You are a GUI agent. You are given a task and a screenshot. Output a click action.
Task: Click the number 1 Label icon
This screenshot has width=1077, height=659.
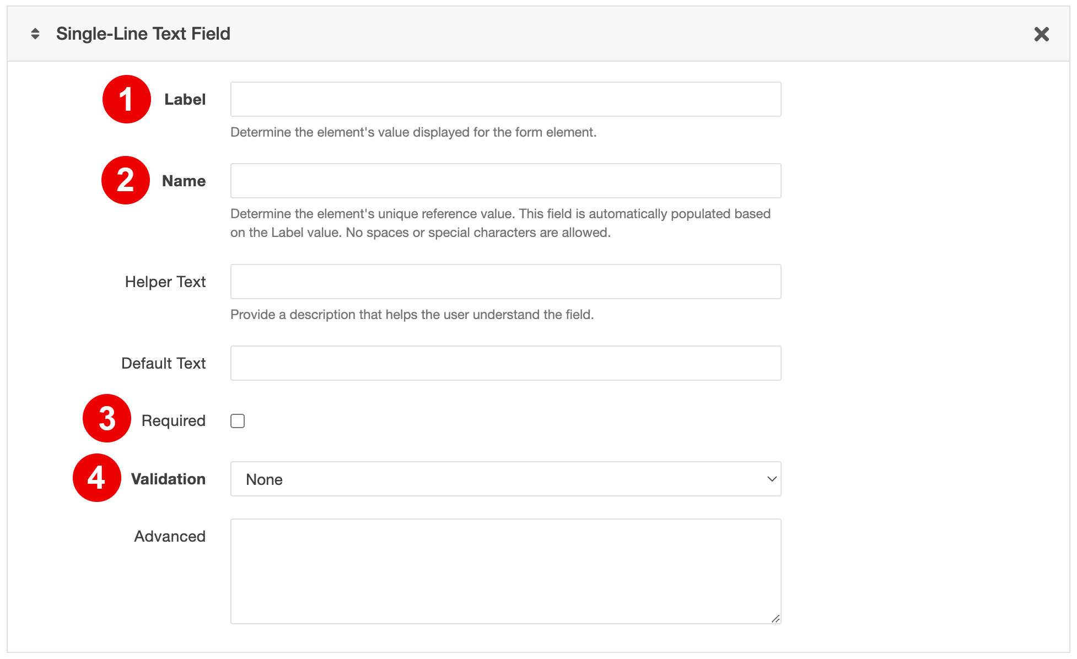[126, 98]
